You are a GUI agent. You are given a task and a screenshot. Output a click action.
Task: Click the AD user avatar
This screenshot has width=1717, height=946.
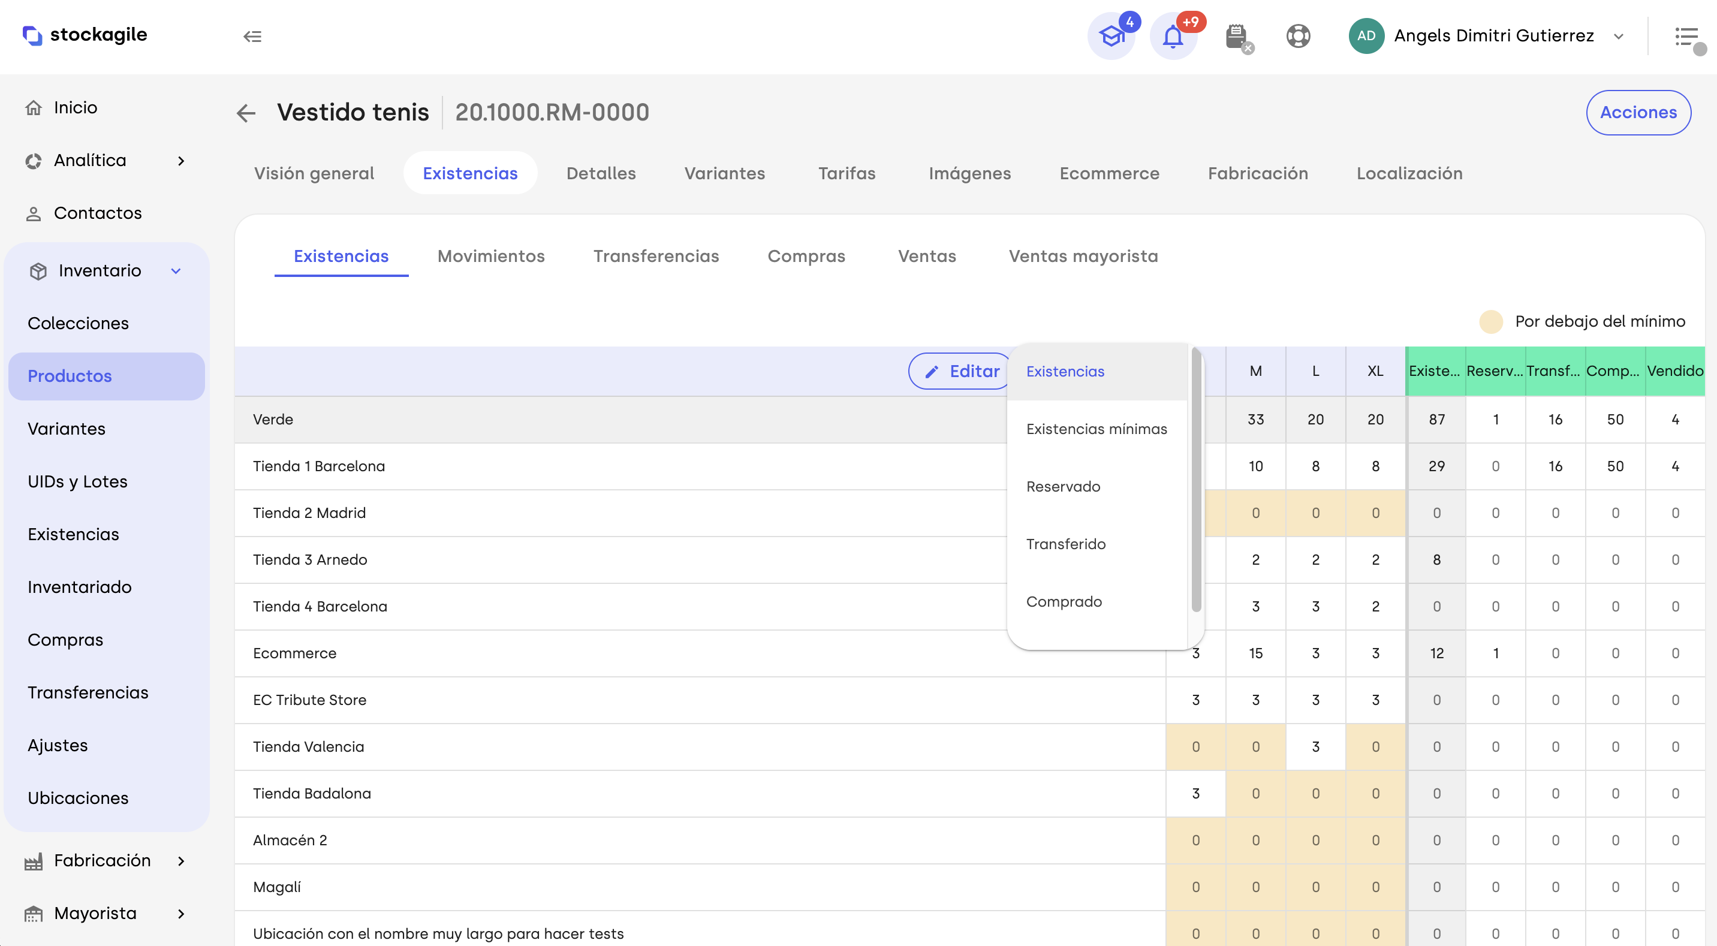click(1366, 36)
